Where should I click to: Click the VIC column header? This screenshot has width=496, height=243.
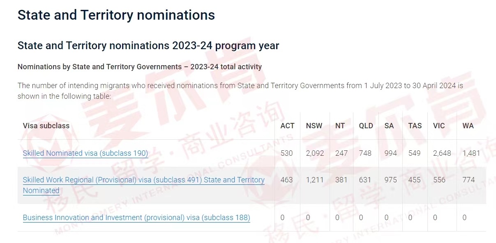pyautogui.click(x=439, y=126)
